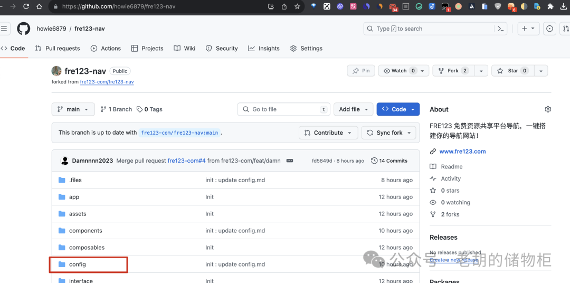Open the composables folder
This screenshot has width=570, height=283.
[x=87, y=247]
